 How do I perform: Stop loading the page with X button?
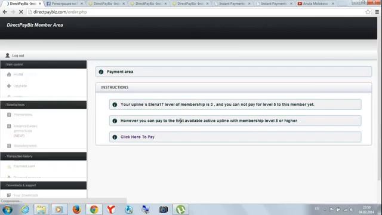(21, 12)
